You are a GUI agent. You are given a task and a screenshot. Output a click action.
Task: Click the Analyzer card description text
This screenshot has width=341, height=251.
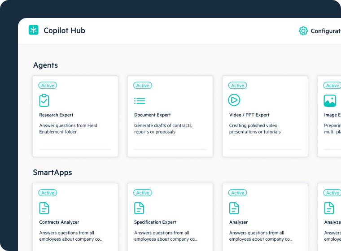[256, 236]
